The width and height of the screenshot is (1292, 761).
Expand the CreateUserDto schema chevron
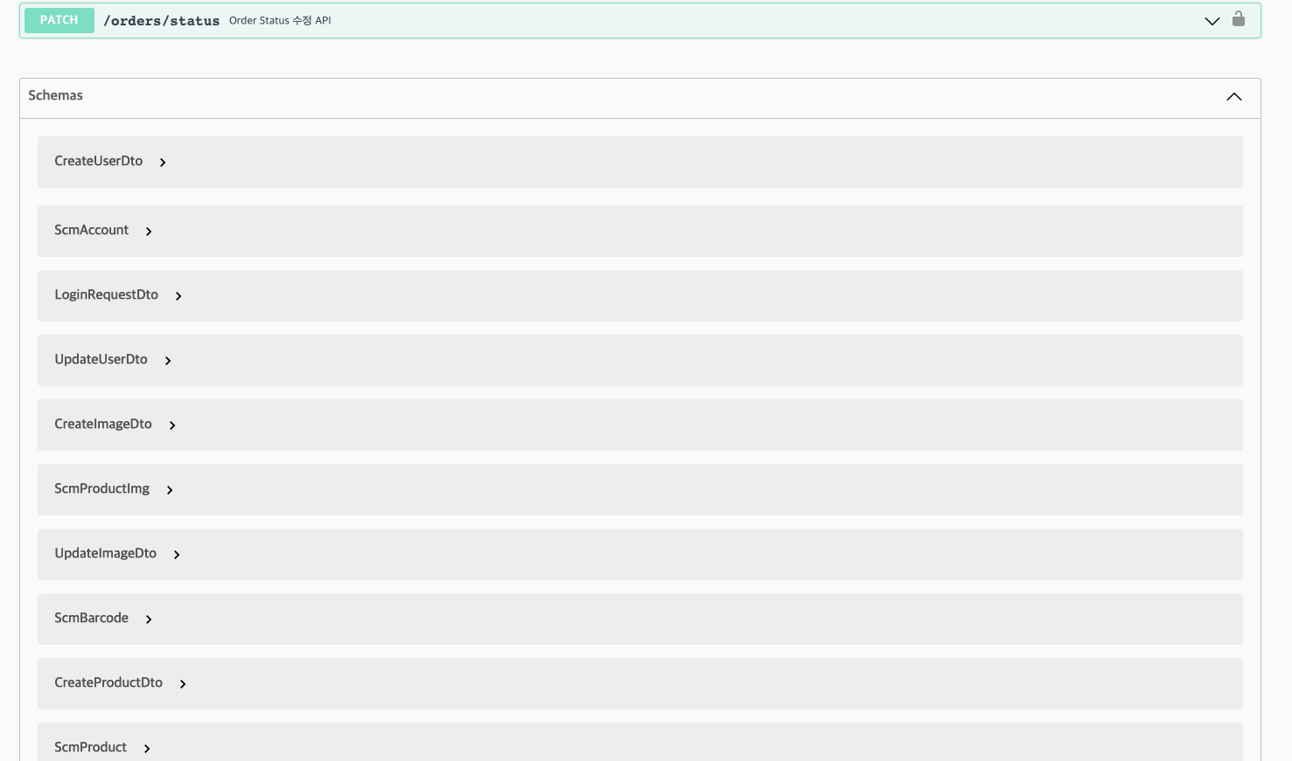163,163
